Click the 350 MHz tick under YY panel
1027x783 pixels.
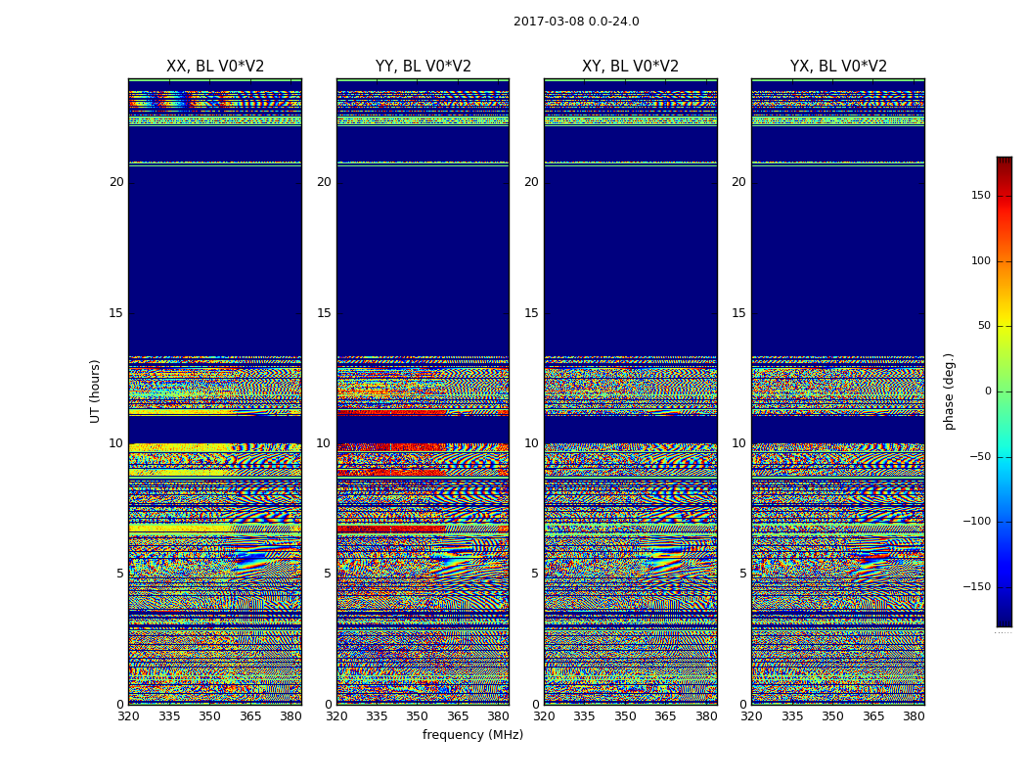[417, 716]
